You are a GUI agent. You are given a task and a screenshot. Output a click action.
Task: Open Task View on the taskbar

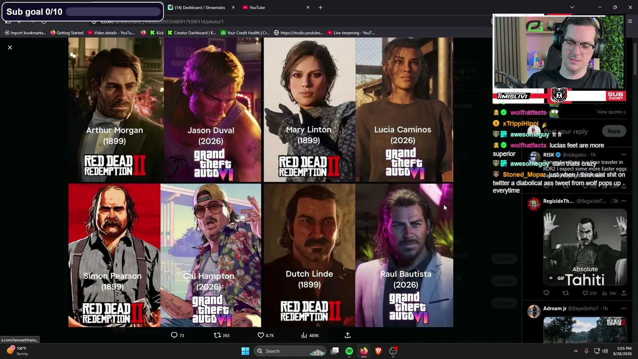(x=335, y=351)
